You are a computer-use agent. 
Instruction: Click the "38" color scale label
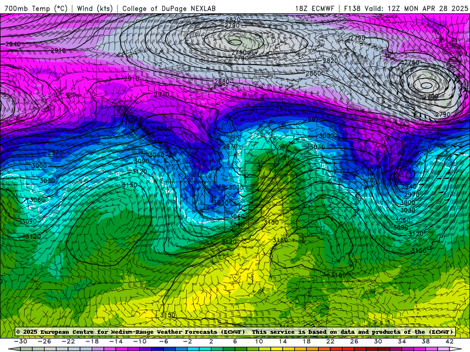pos(425,341)
